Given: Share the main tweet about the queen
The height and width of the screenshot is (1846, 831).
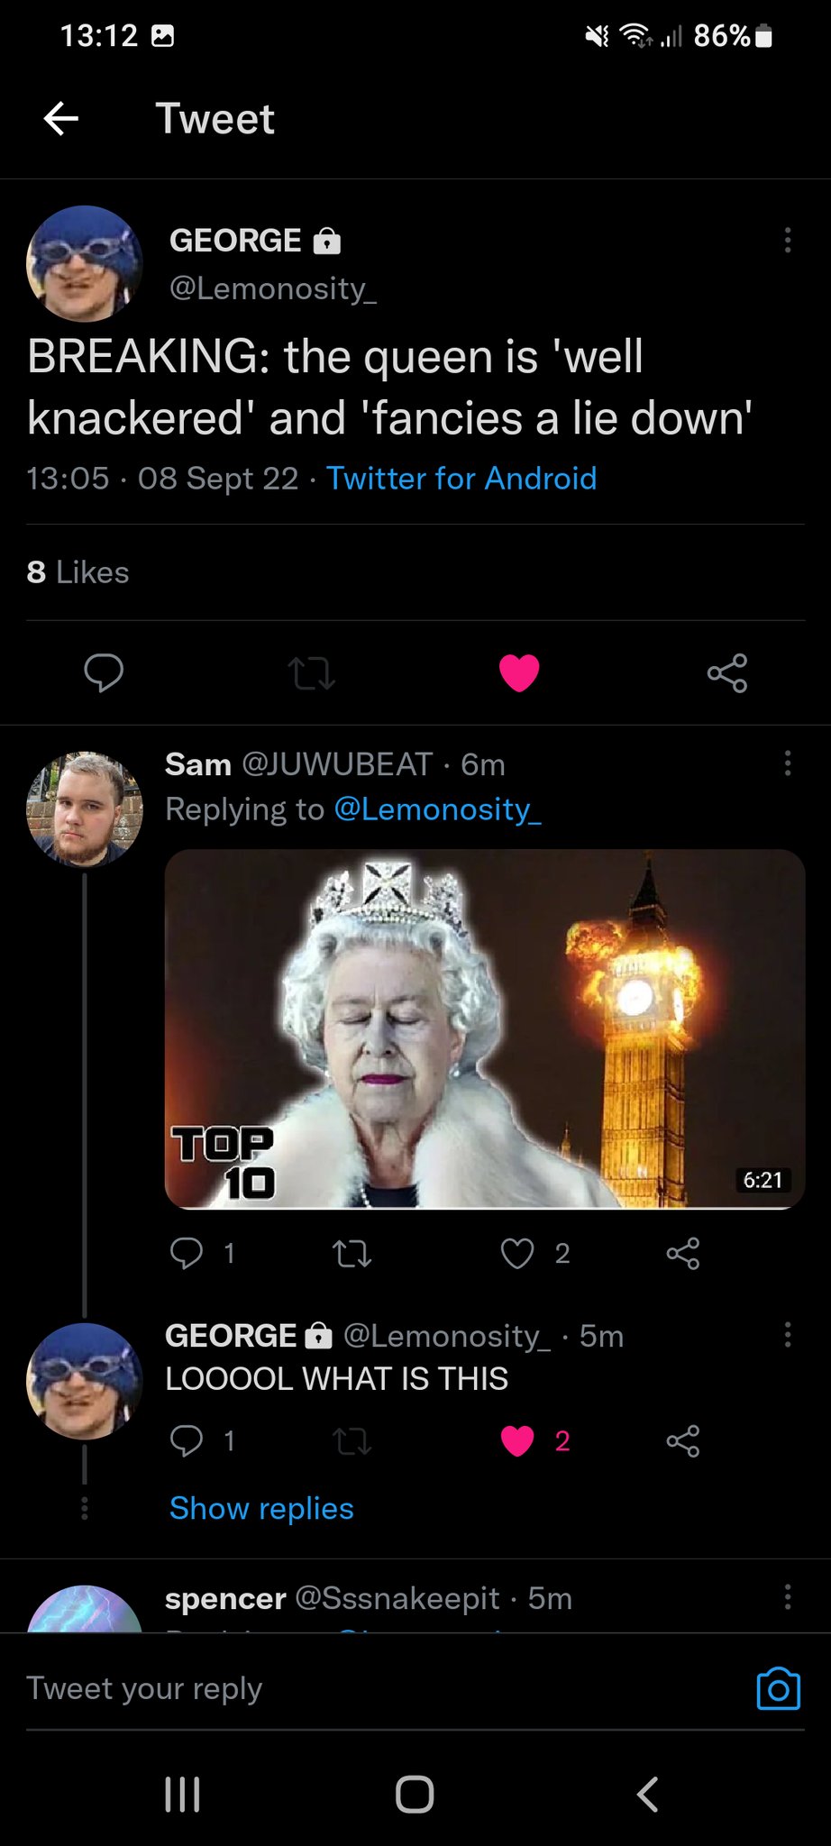Looking at the screenshot, I should pyautogui.click(x=727, y=672).
